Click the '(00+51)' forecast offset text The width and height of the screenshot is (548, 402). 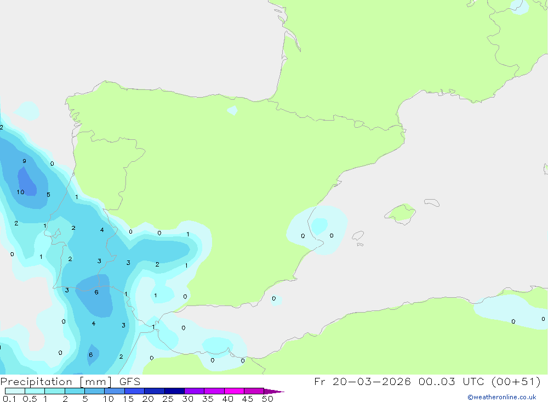516,381
